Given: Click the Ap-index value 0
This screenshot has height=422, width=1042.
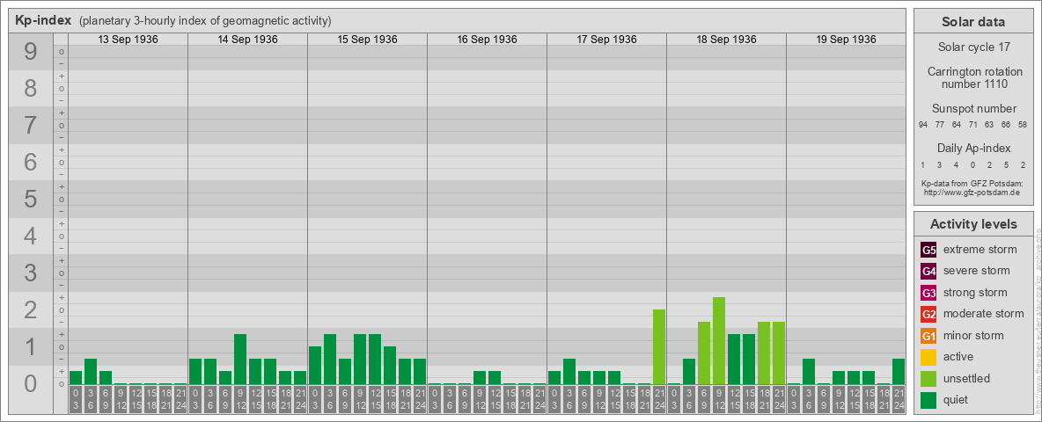Looking at the screenshot, I should pos(972,164).
